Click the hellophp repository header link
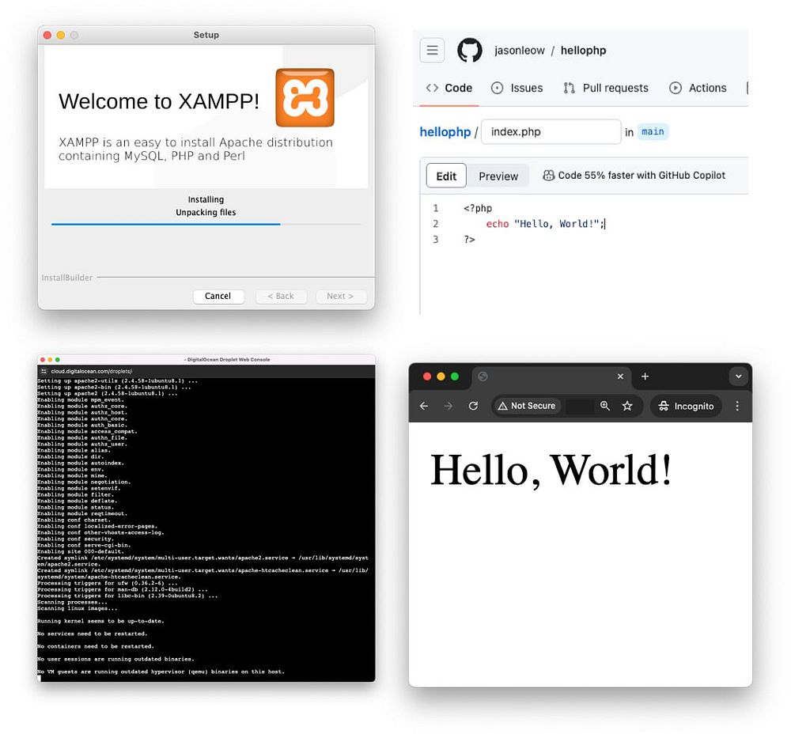The height and width of the screenshot is (738, 791). (x=583, y=51)
